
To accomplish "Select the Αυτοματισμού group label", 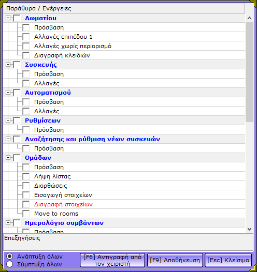I will (x=48, y=93).
